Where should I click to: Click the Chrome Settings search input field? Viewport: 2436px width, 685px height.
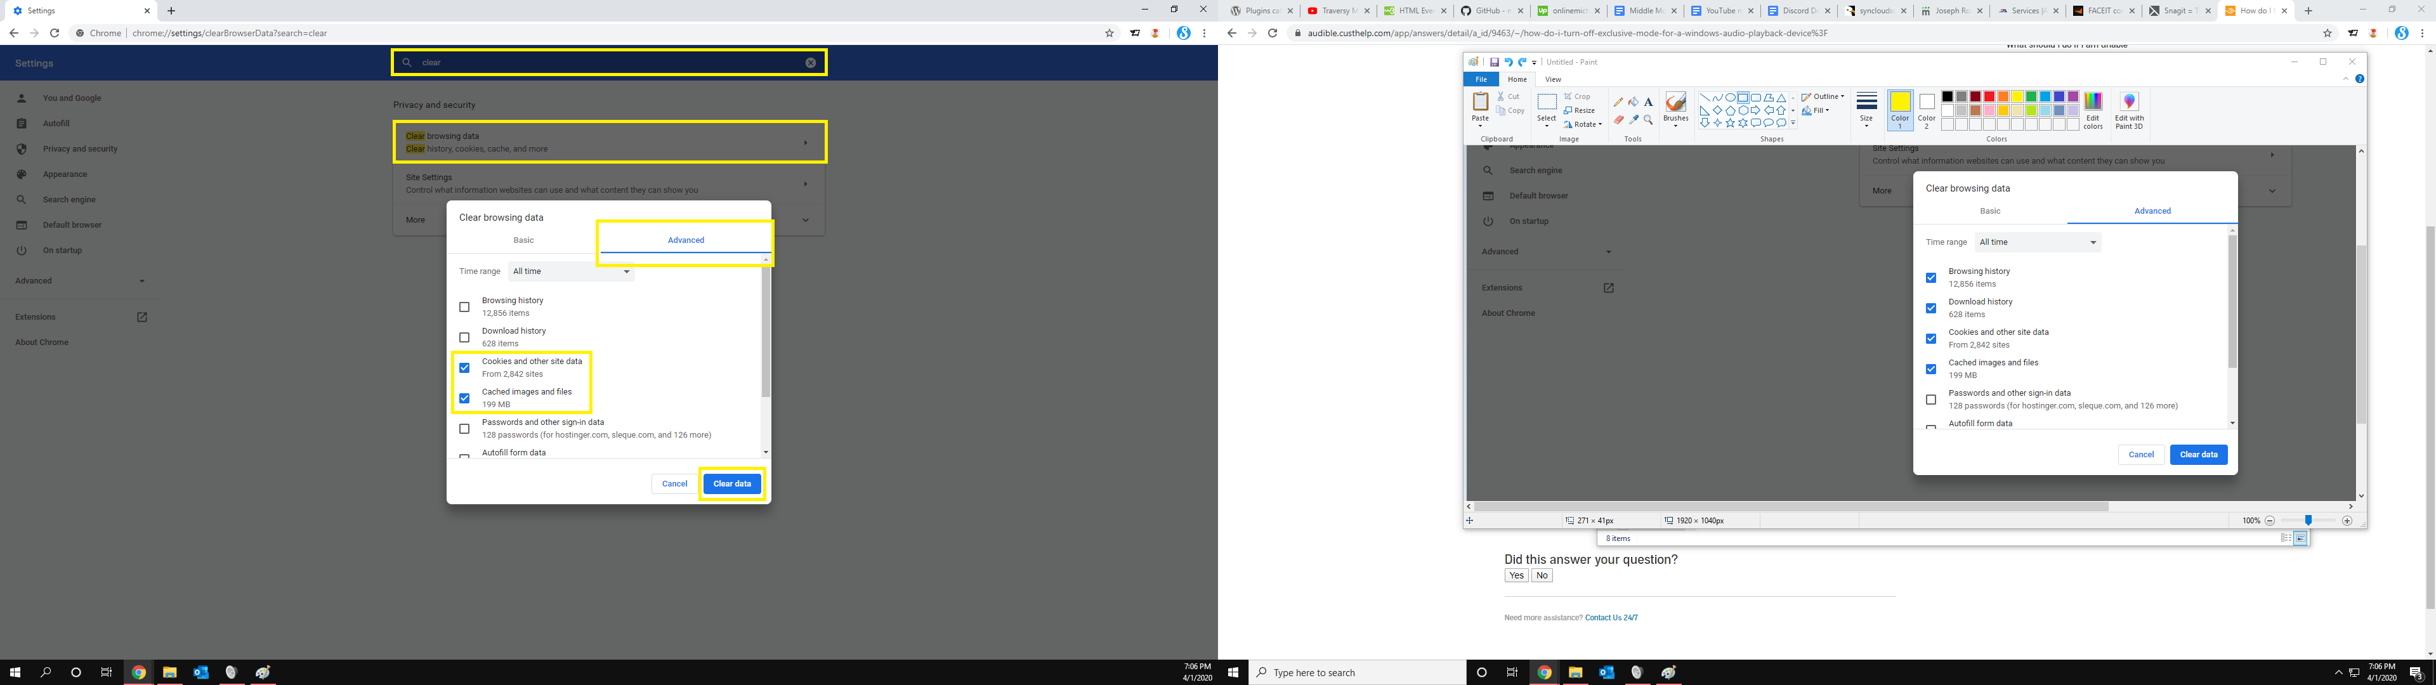[608, 62]
